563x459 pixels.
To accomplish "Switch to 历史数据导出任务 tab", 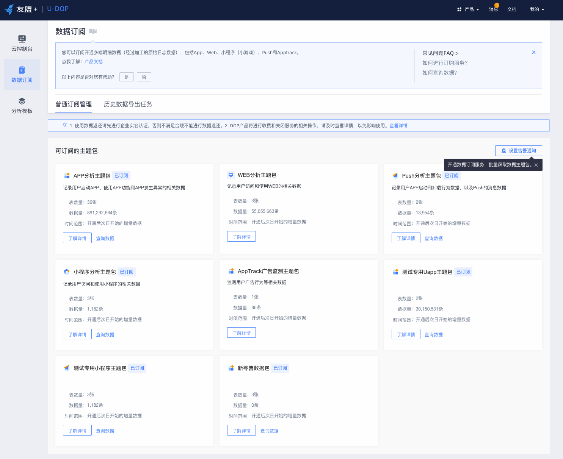I will coord(128,104).
